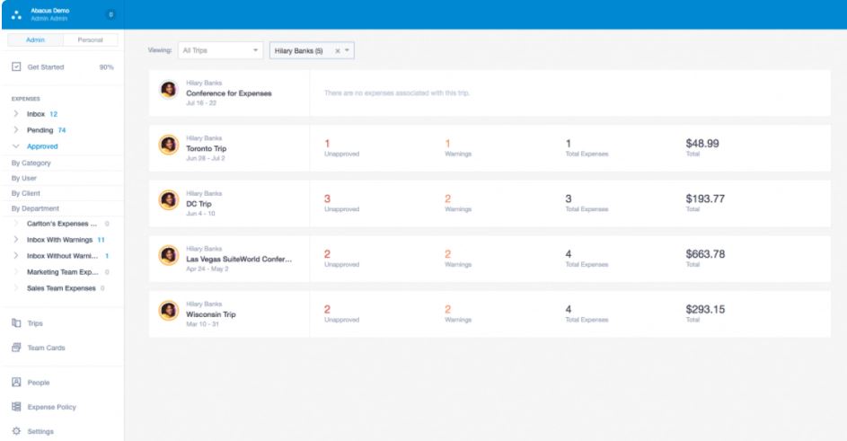Open Pending expenses list
This screenshot has width=847, height=441.
(x=40, y=130)
